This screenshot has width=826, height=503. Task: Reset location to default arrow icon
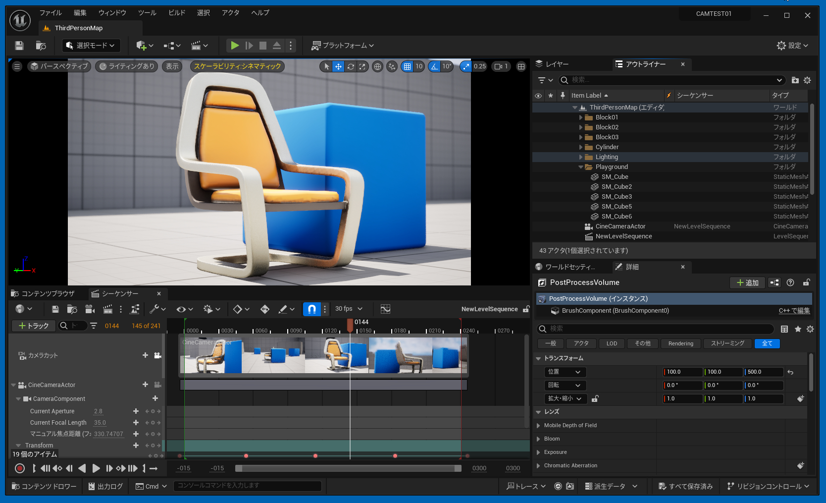click(790, 372)
